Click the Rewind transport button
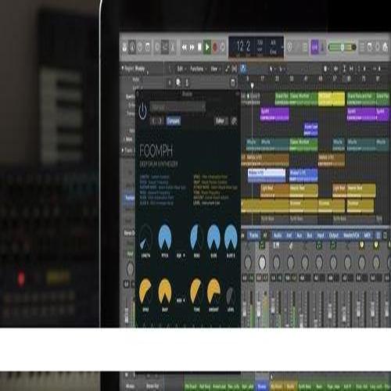 (185, 47)
